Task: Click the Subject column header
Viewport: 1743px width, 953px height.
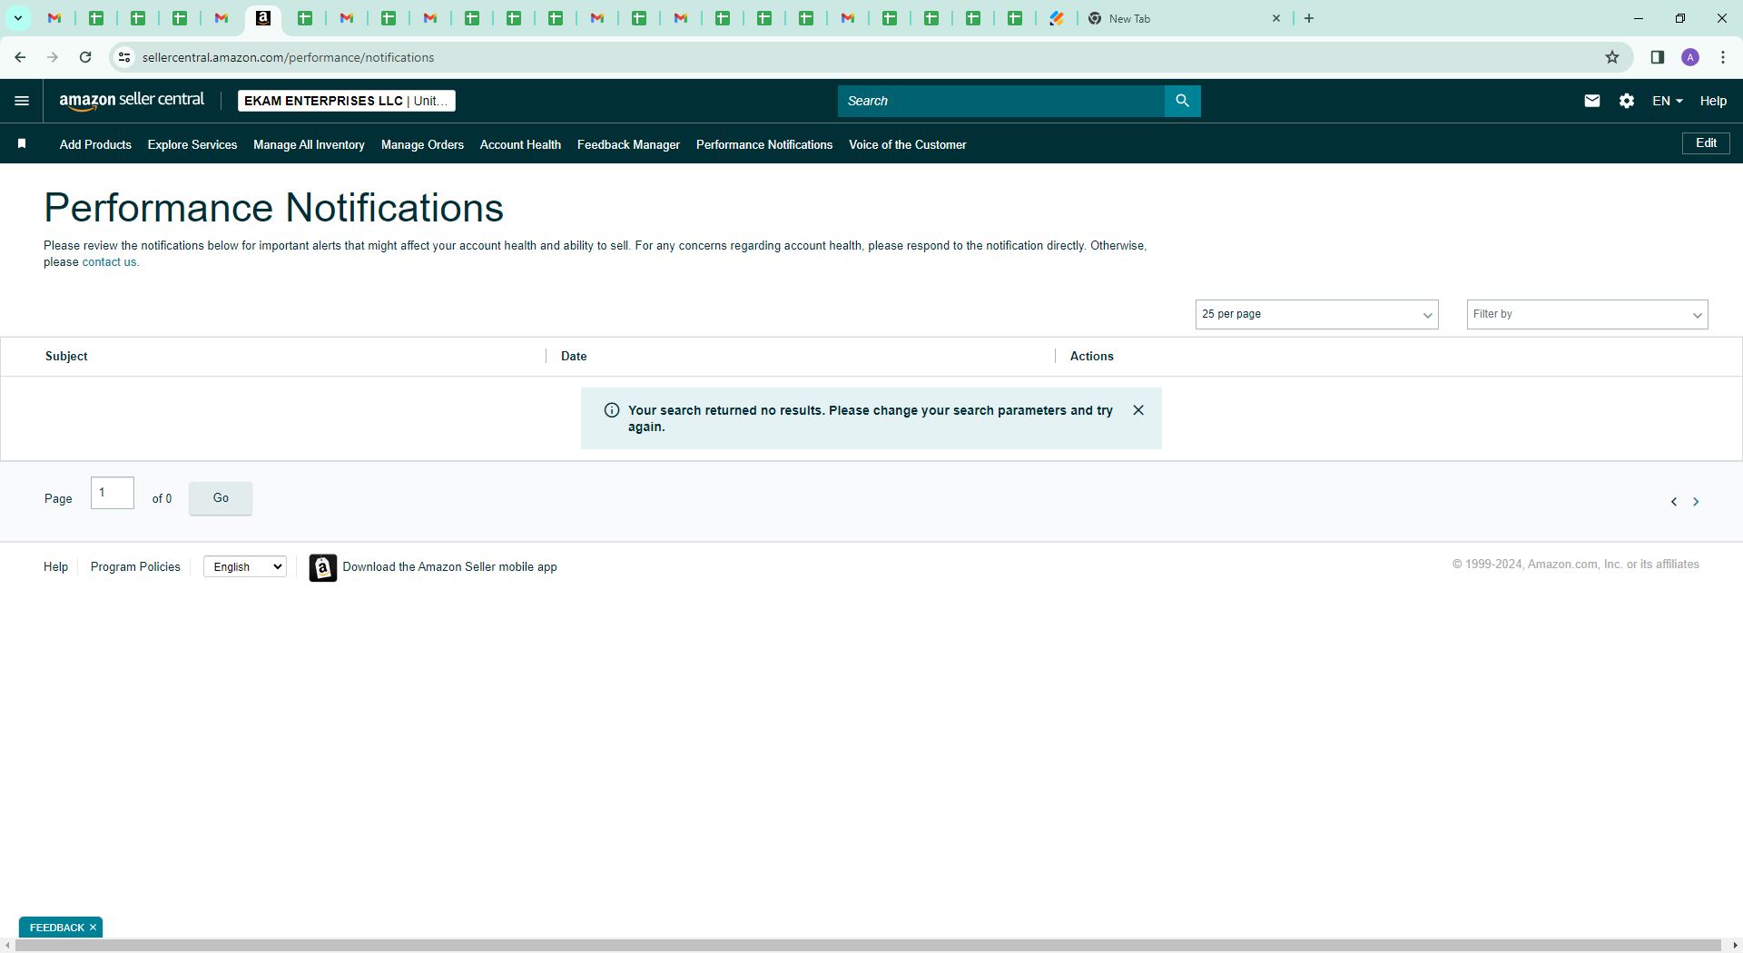Action: (66, 356)
